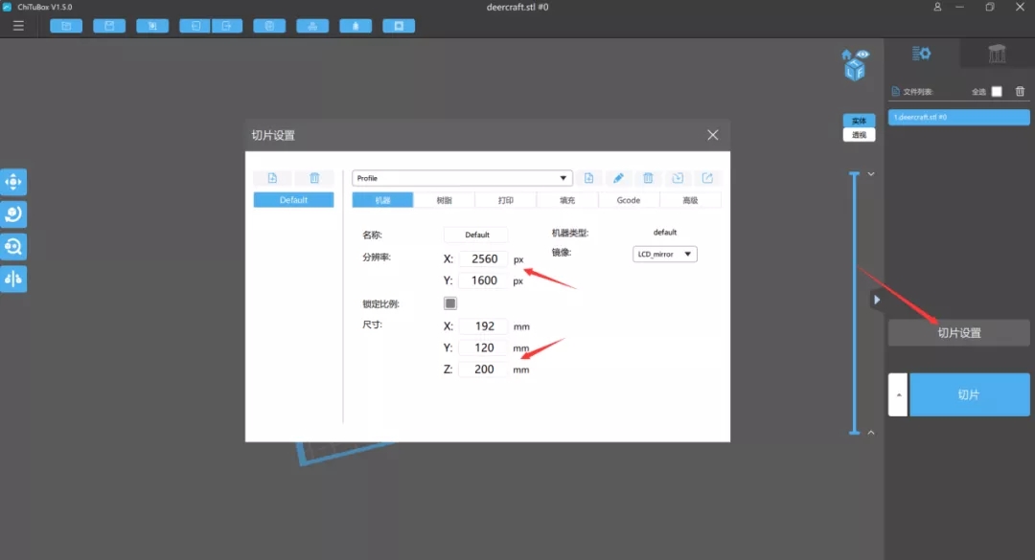Click size X field 192
1035x560 pixels.
click(483, 325)
